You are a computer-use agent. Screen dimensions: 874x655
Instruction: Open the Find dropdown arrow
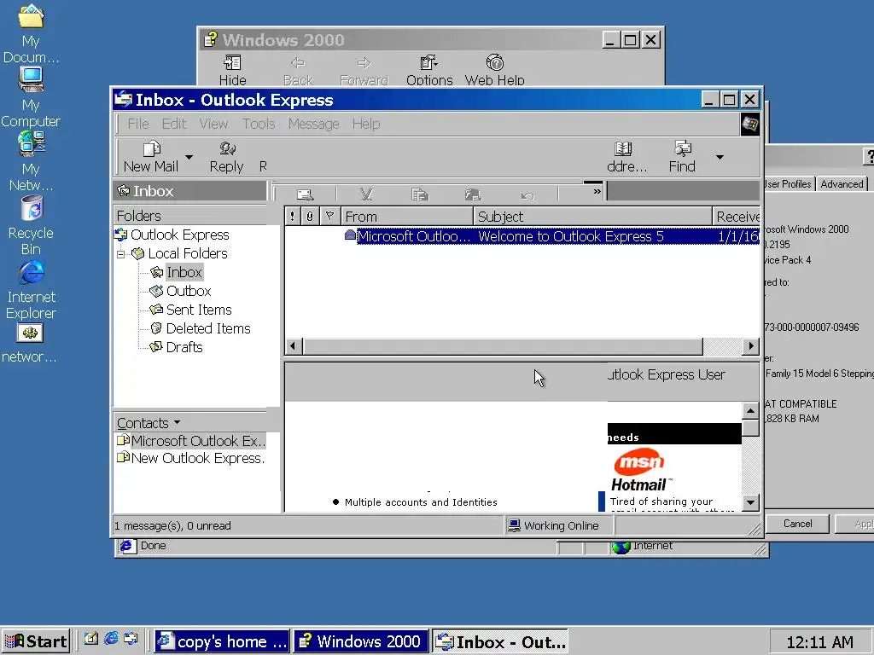pos(720,157)
